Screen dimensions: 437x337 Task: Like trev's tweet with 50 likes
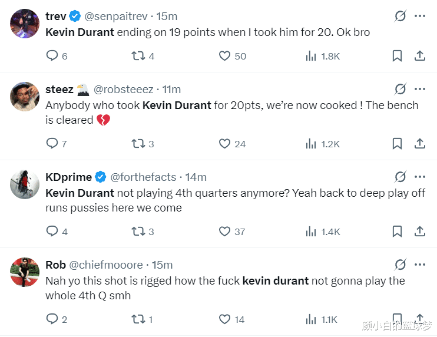pos(224,56)
